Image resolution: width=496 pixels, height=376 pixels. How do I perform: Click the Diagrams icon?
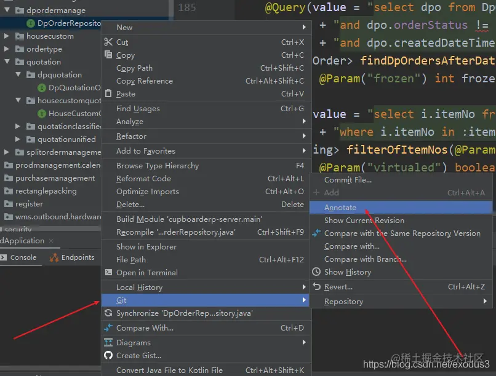point(108,342)
